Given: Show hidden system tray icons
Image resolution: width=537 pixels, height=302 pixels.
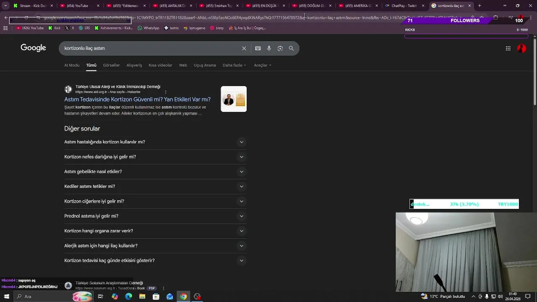Looking at the screenshot, I should pos(473,297).
